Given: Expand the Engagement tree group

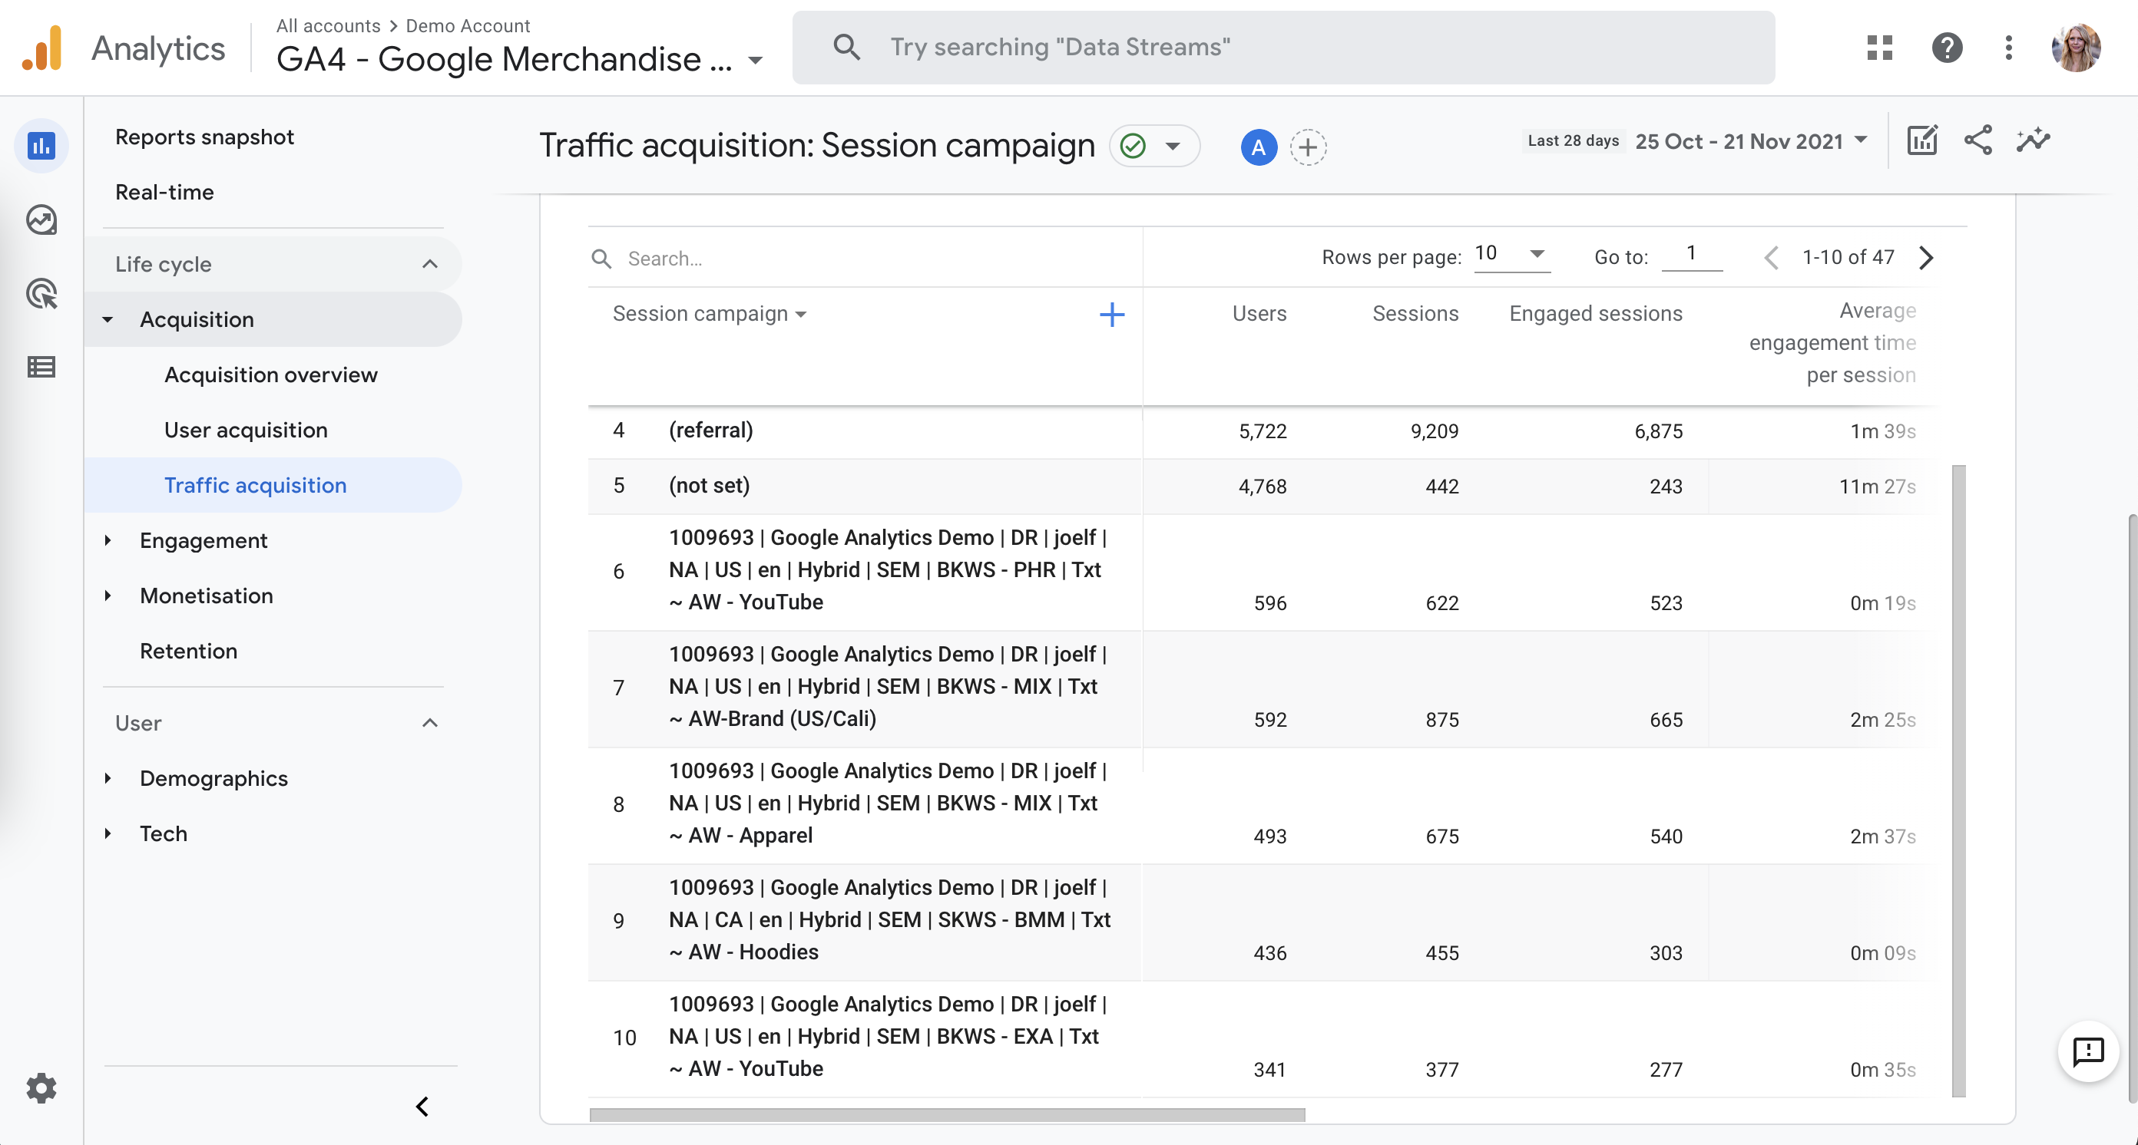Looking at the screenshot, I should (108, 540).
